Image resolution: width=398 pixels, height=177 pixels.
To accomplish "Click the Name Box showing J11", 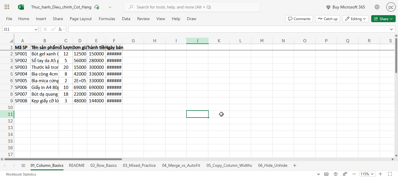I will (18, 29).
